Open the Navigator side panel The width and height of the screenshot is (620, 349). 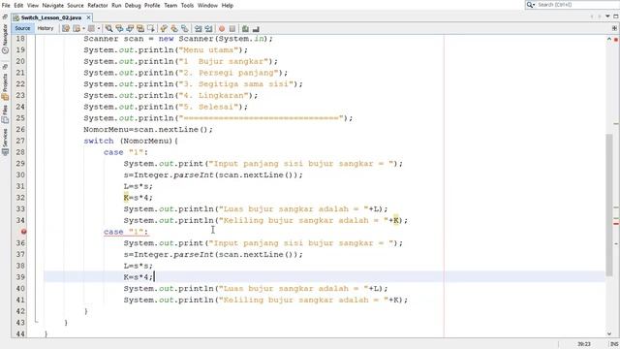tap(5, 39)
